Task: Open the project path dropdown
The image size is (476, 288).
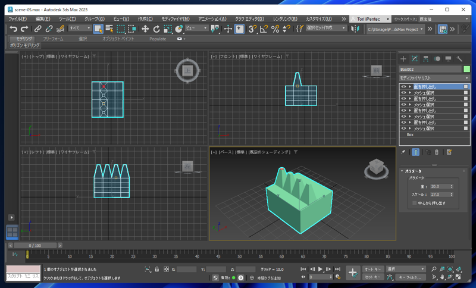Action: (x=395, y=29)
